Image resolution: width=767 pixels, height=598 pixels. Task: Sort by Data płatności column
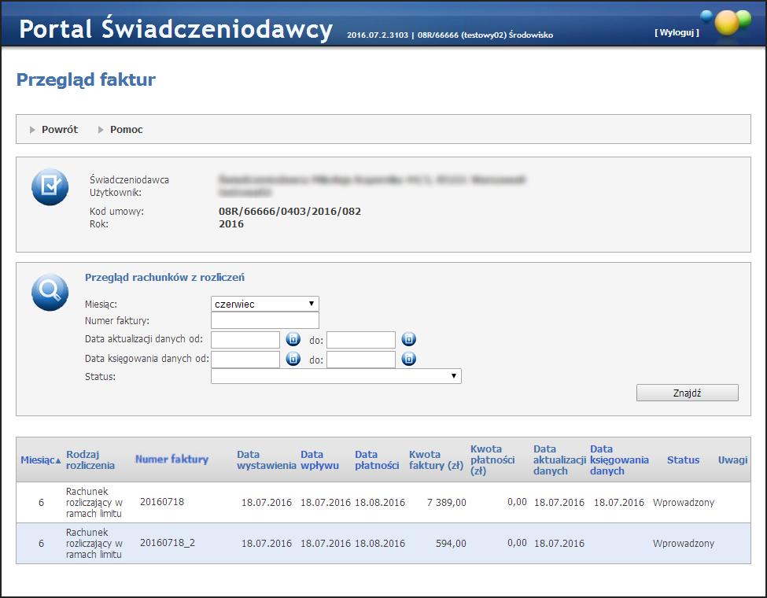click(377, 460)
